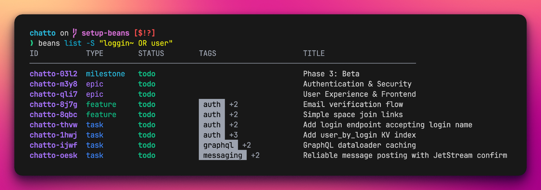Click the graphql tag badge
The width and height of the screenshot is (541, 190).
click(x=218, y=145)
